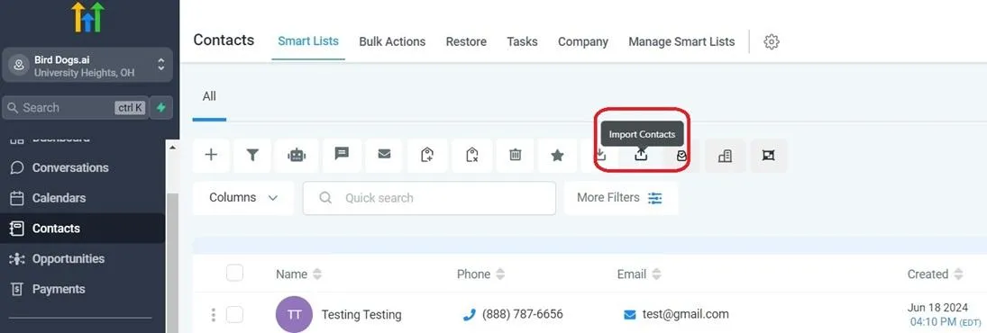Click the trash delete contacts icon
Viewport: 987px width, 333px height.
pyautogui.click(x=515, y=155)
